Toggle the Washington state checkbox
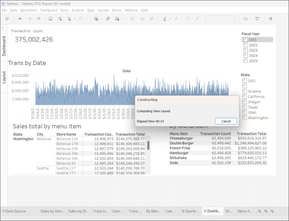 (x=244, y=118)
